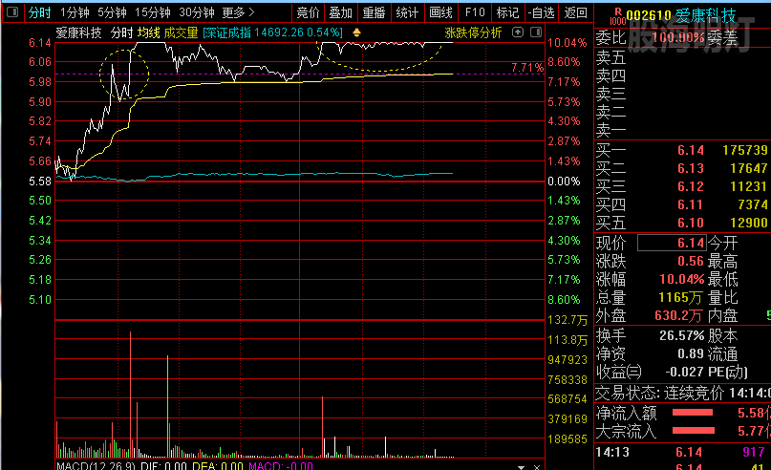Click the 净资 0.89 value
Screen dimensions: 771x470
(691, 354)
